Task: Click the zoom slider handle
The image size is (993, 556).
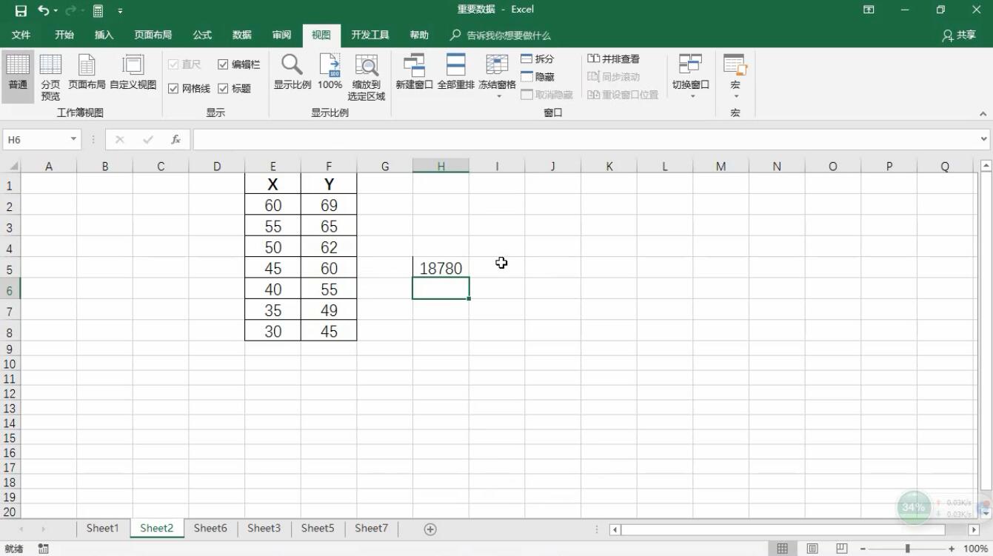Action: [x=907, y=549]
